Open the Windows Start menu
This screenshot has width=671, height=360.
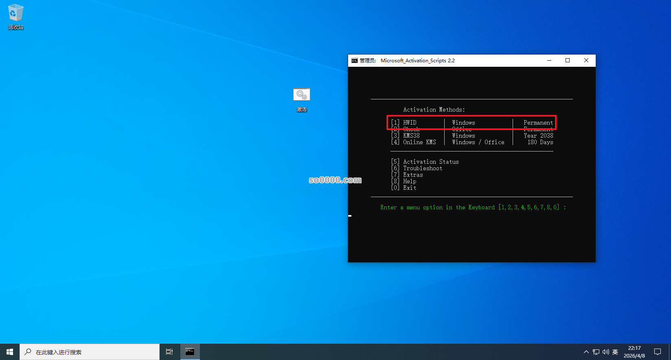coord(10,352)
